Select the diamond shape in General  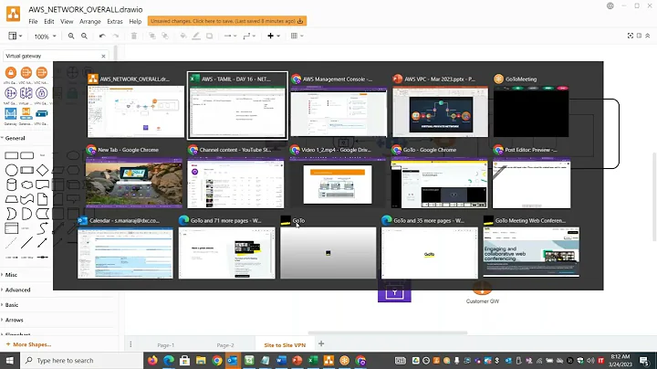point(42,170)
